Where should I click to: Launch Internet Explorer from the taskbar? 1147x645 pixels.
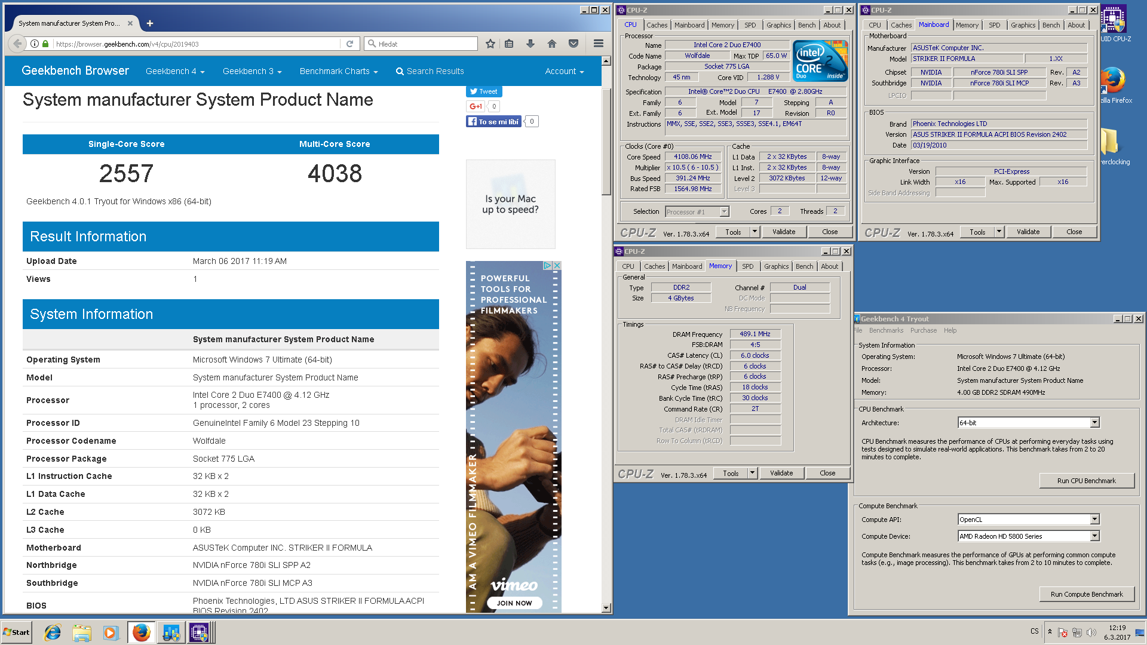point(53,632)
